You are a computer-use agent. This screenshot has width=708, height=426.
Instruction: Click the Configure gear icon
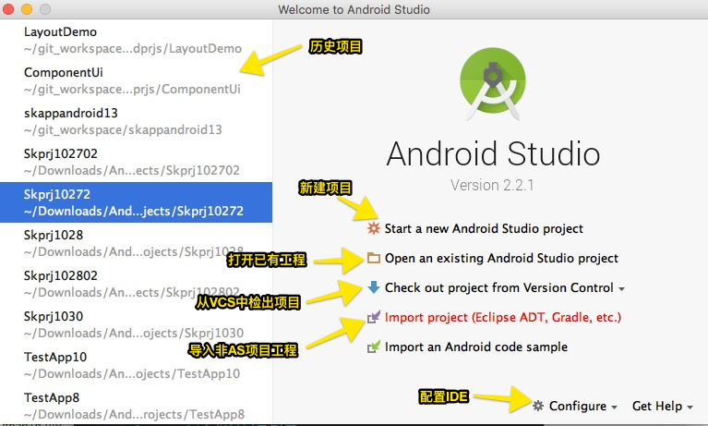(x=538, y=406)
